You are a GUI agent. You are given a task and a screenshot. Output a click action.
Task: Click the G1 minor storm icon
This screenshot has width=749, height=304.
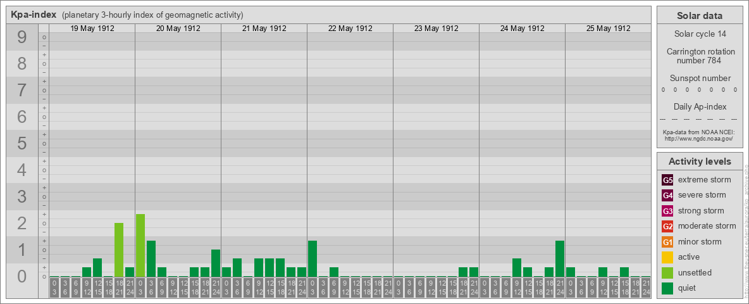coord(668,242)
